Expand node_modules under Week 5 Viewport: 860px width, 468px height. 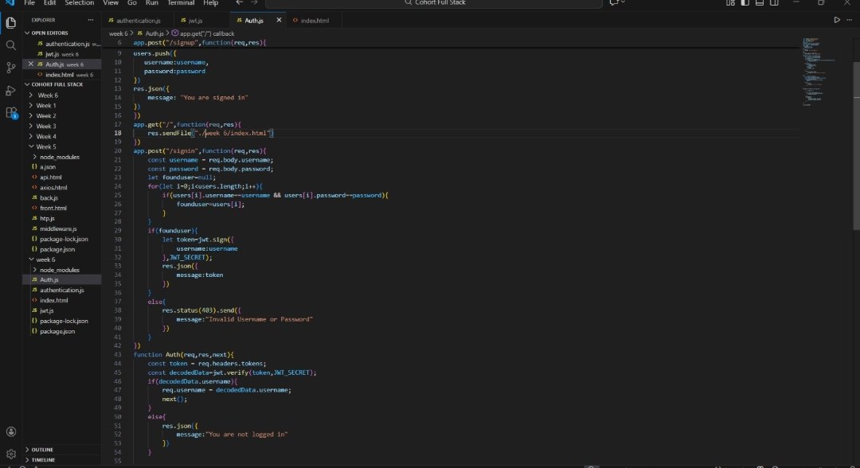(59, 157)
